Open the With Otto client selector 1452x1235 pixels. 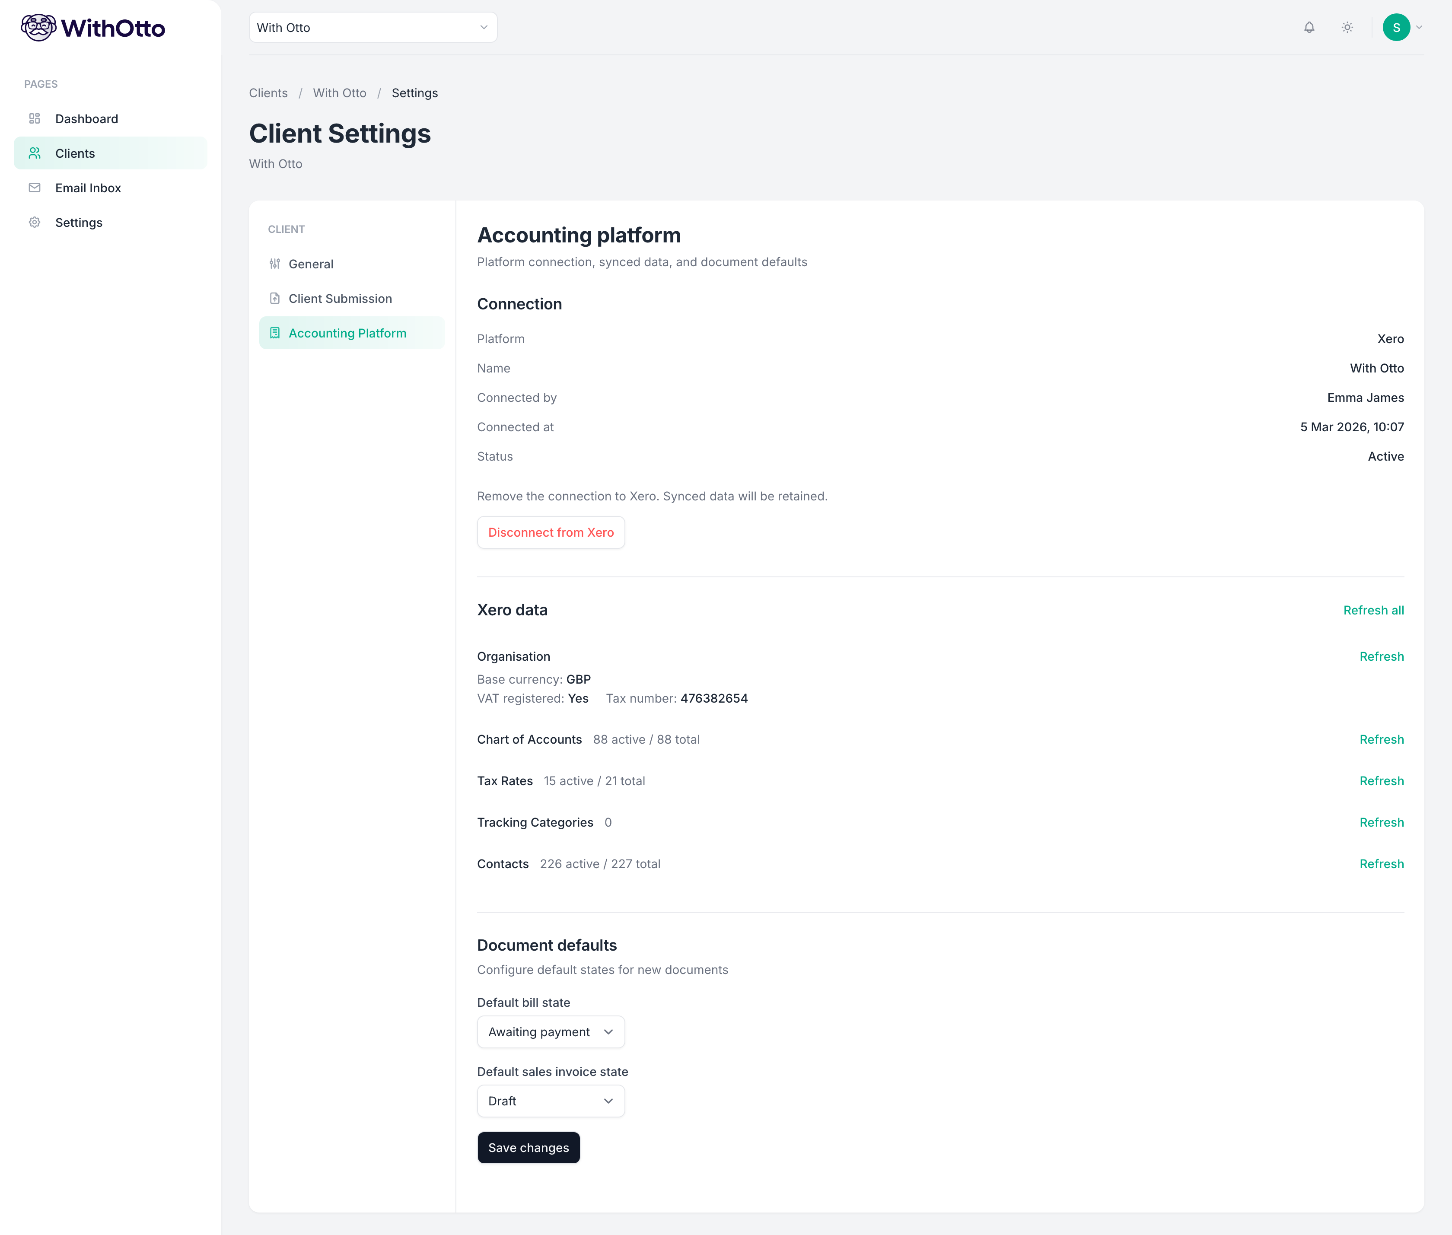(x=373, y=27)
